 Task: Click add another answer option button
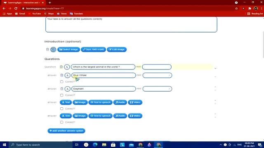click(66, 131)
